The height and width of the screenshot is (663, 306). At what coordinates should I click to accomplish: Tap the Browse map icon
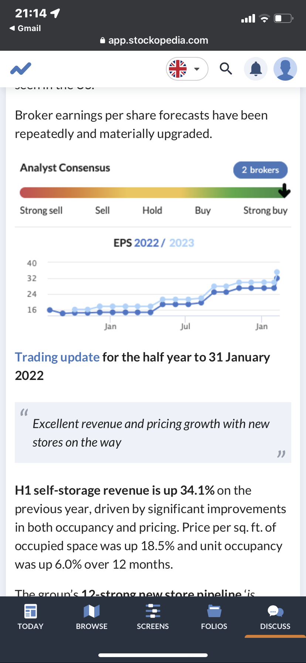[92, 611]
